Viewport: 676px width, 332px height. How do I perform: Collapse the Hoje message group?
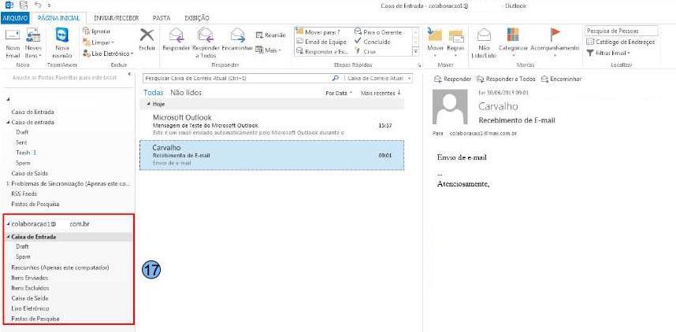(149, 104)
